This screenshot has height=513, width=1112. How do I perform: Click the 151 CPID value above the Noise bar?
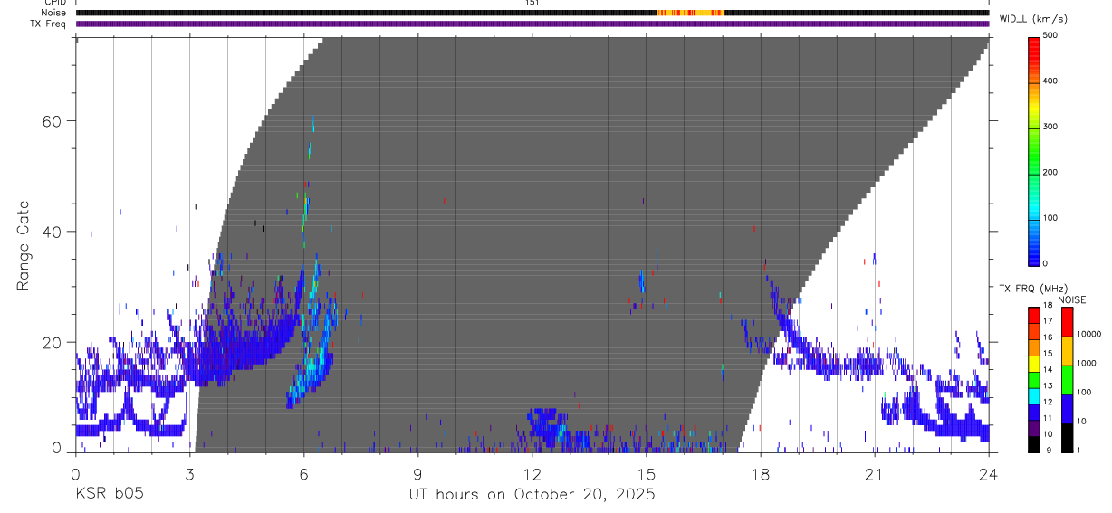point(532,3)
